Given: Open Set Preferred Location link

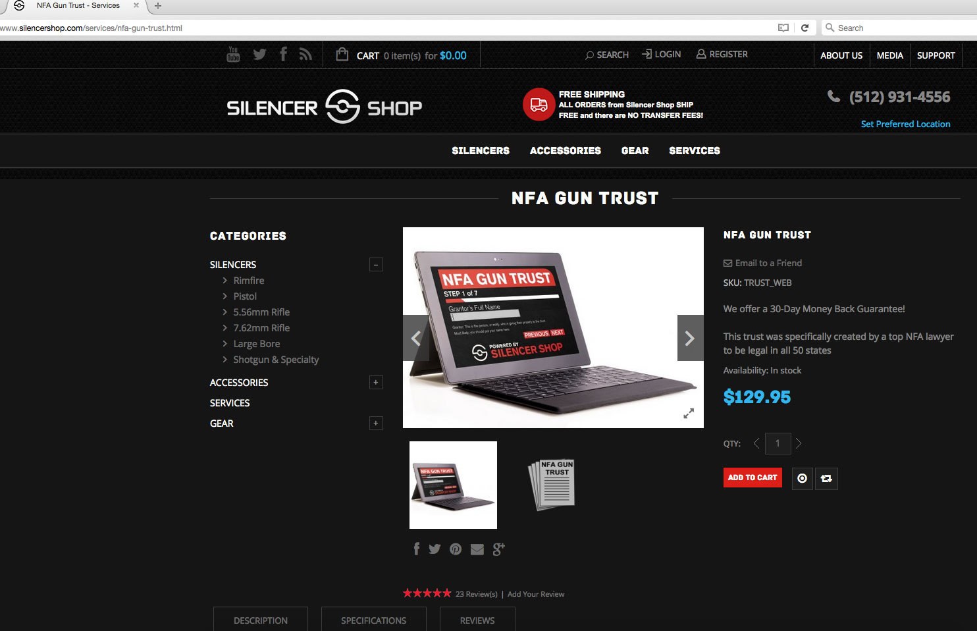Looking at the screenshot, I should 905,124.
